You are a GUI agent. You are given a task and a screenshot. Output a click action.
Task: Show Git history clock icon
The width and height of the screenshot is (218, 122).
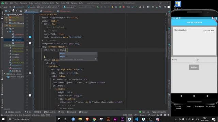[140, 7]
